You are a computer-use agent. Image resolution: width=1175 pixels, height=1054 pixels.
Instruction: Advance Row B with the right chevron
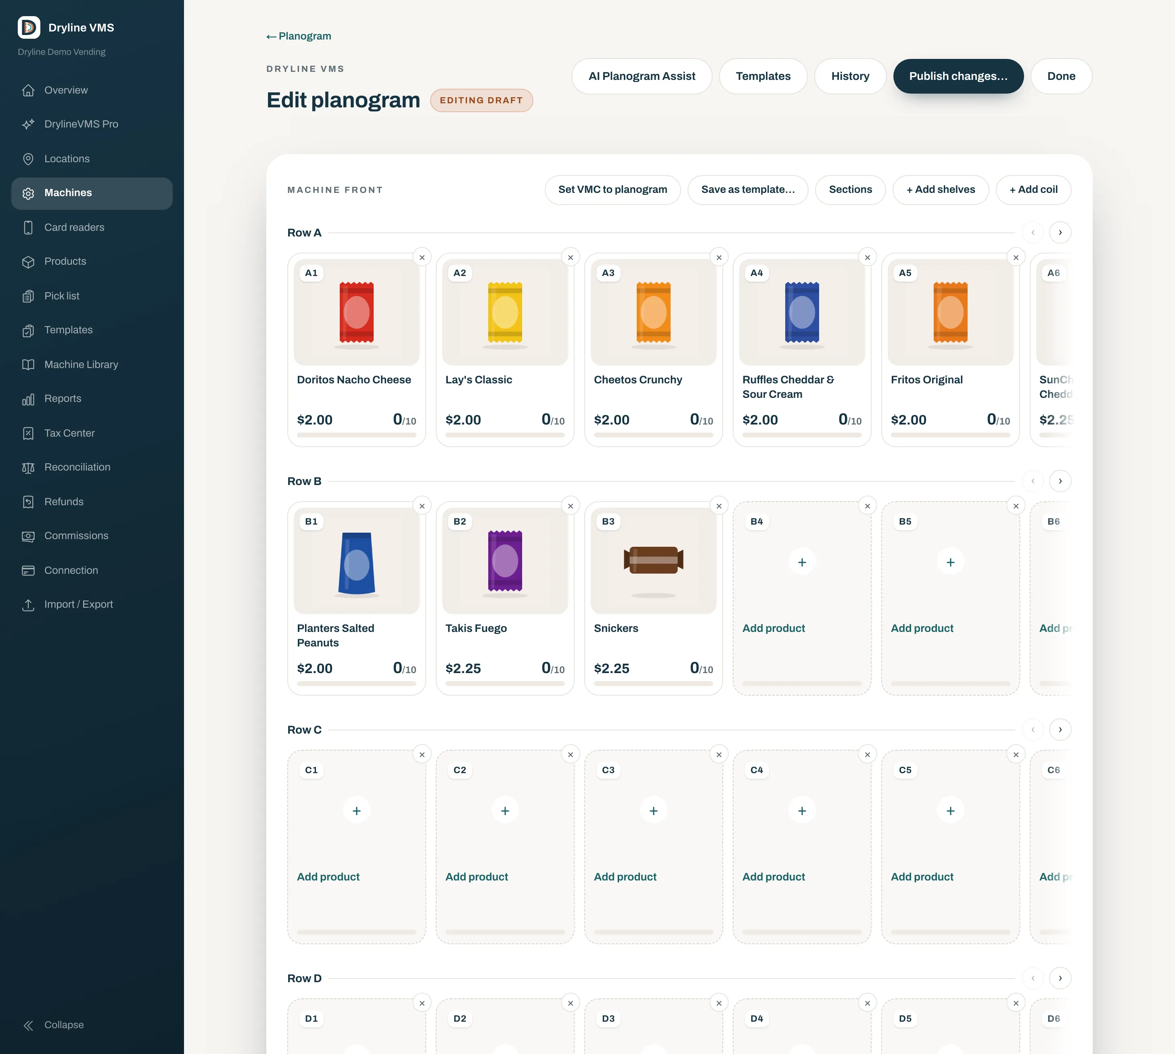1060,481
